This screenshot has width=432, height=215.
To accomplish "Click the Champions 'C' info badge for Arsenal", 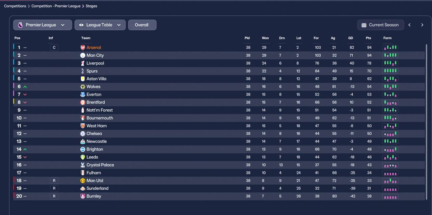I will tap(54, 48).
